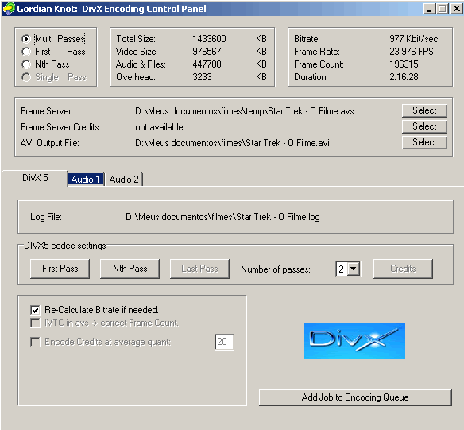This screenshot has height=430, width=464.
Task: Click the AVI Output File path text
Action: [232, 143]
